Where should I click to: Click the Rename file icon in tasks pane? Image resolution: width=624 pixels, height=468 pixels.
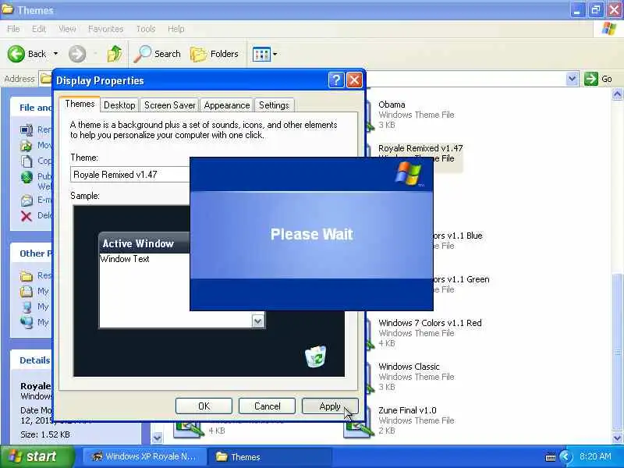coord(27,129)
